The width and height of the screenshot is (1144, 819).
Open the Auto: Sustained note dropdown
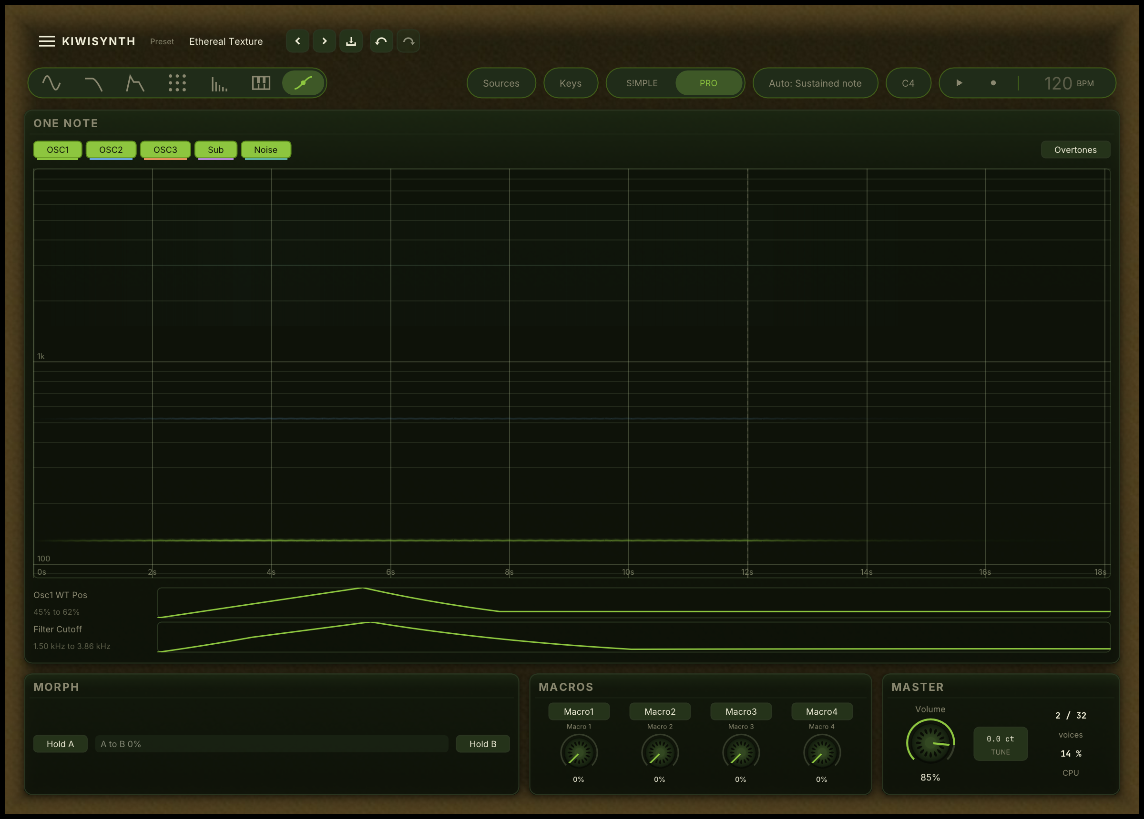[x=815, y=83]
